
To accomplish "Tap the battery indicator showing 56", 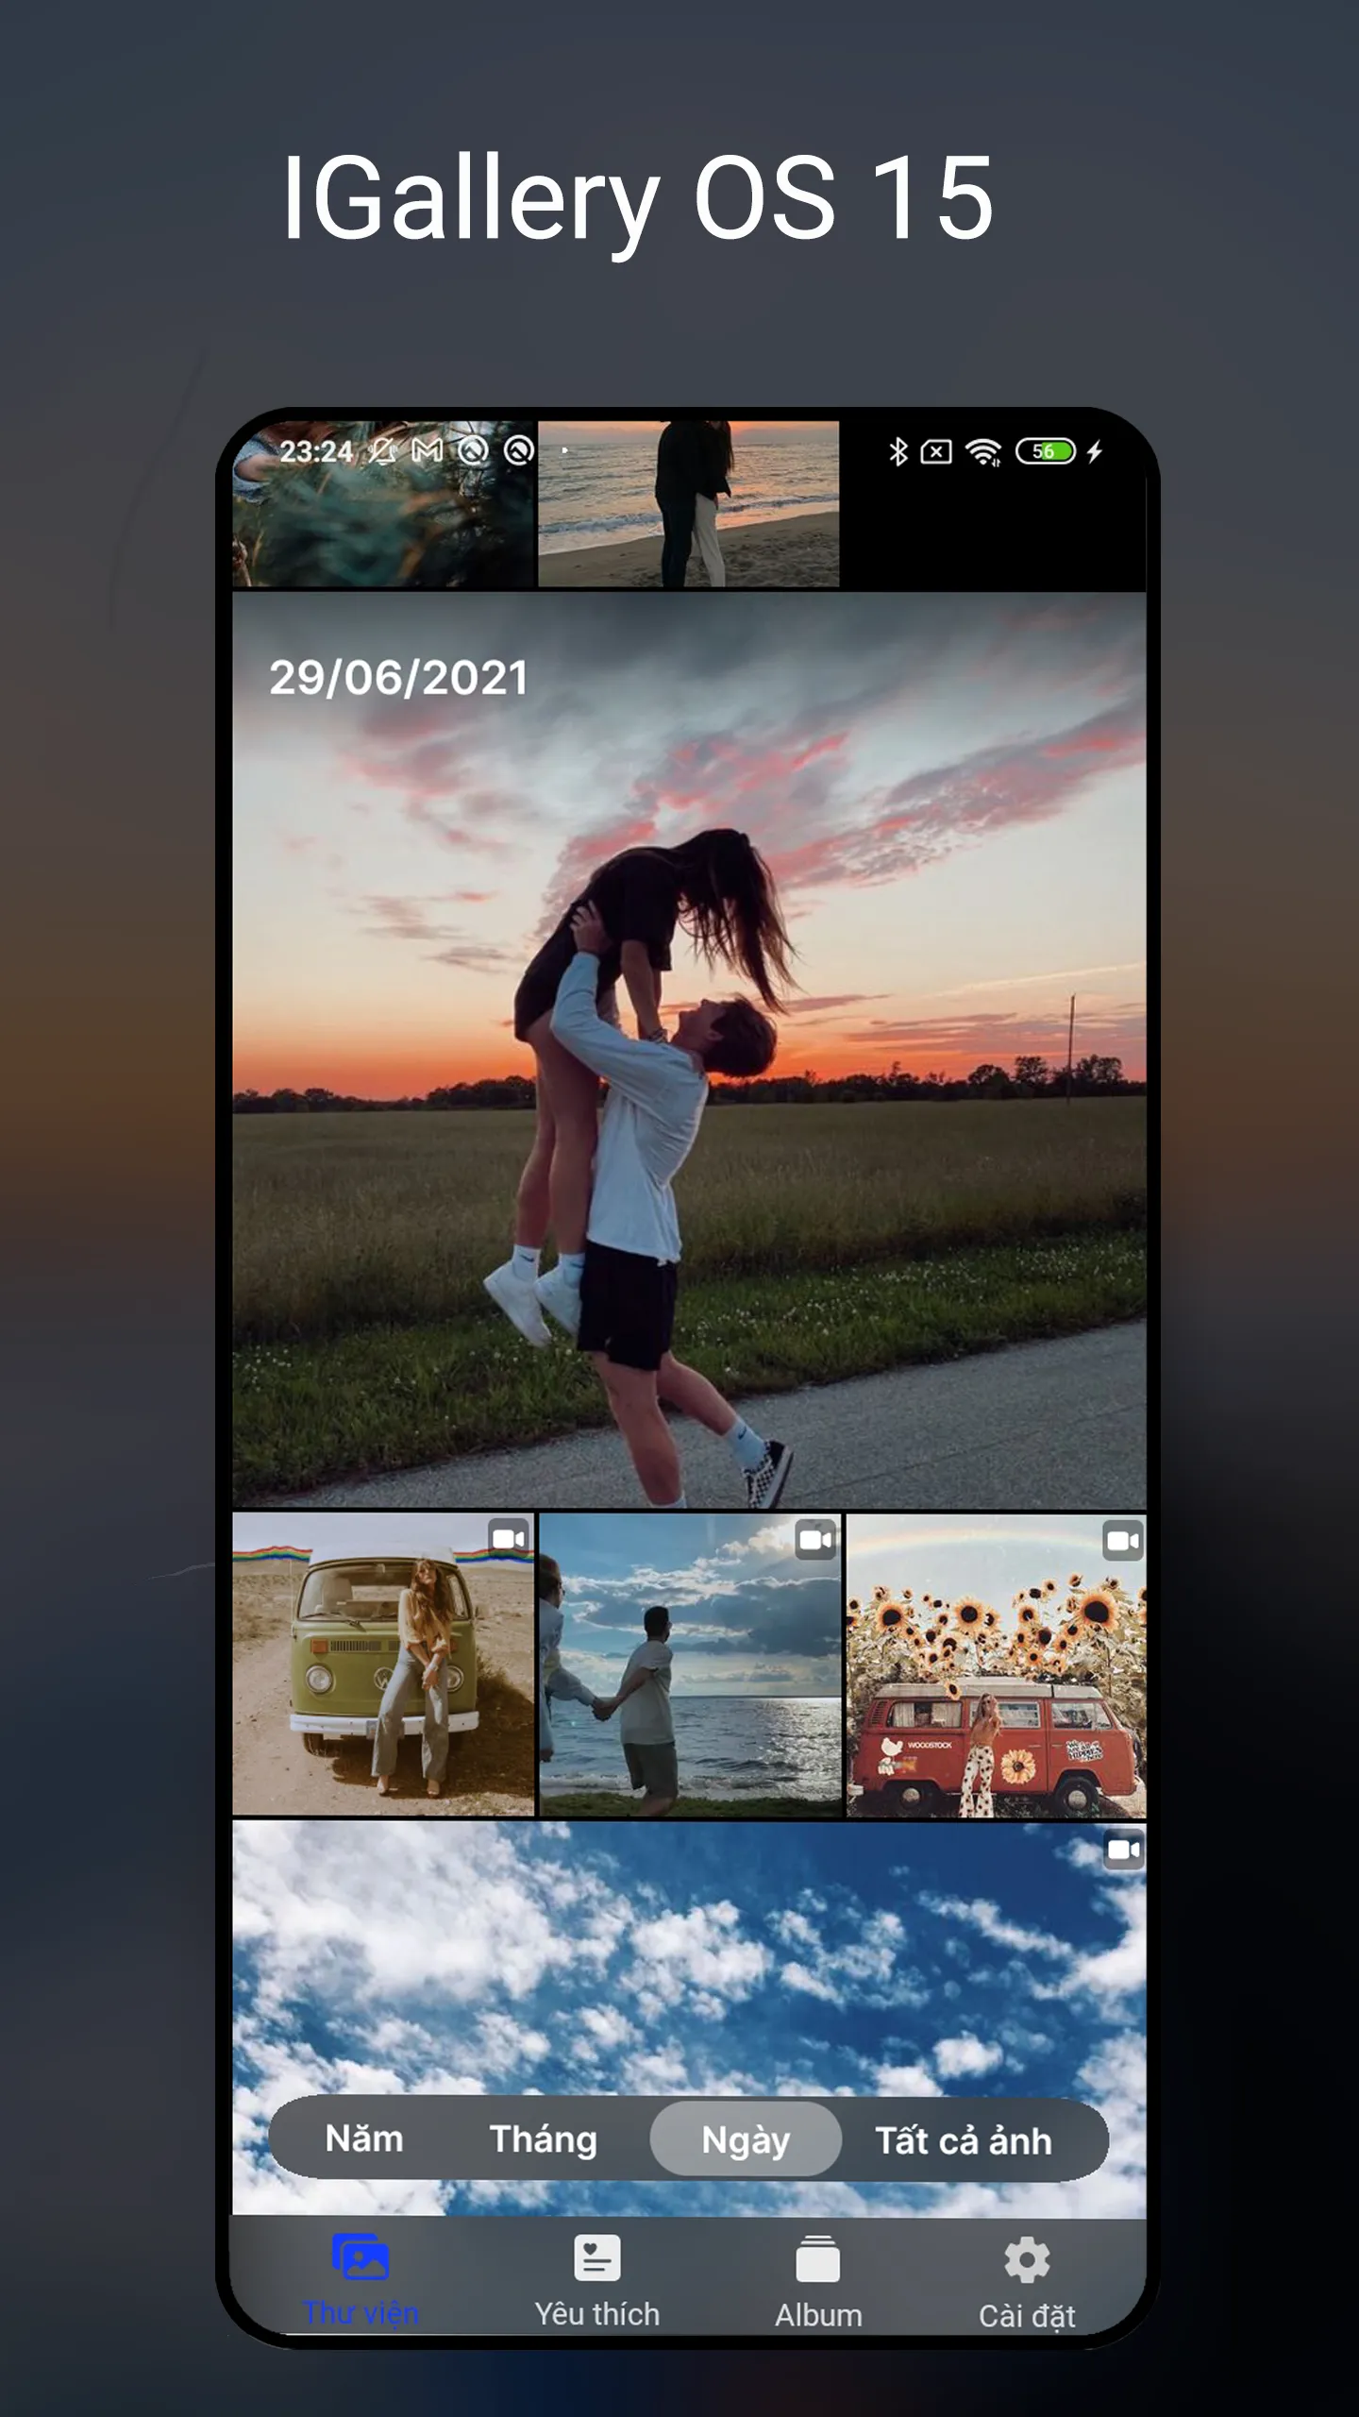I will pyautogui.click(x=1046, y=451).
